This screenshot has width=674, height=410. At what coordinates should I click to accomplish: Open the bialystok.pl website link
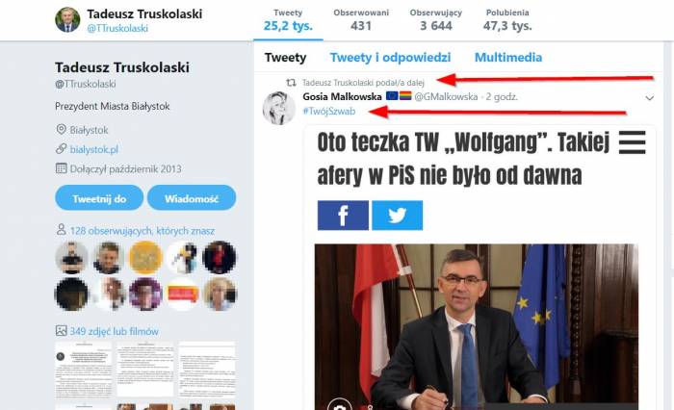pyautogui.click(x=93, y=149)
